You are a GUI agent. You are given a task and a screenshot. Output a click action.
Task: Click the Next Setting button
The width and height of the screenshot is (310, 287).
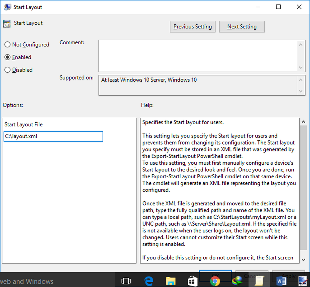point(242,27)
